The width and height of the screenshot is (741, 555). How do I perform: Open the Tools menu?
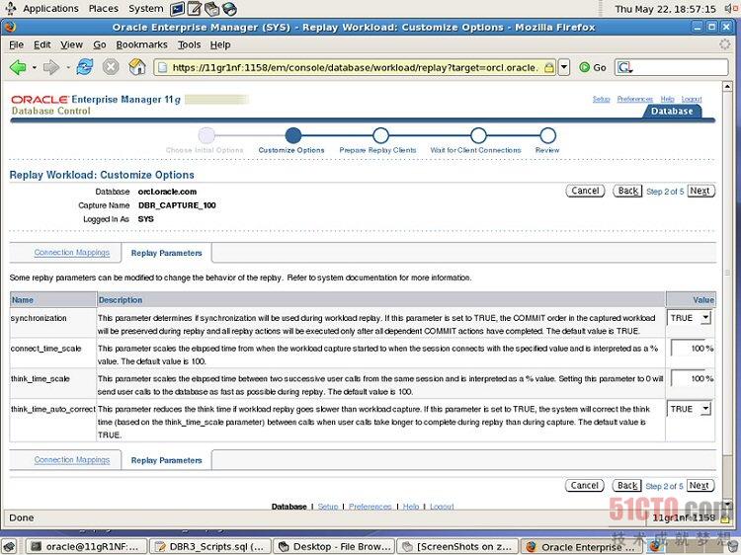point(189,44)
